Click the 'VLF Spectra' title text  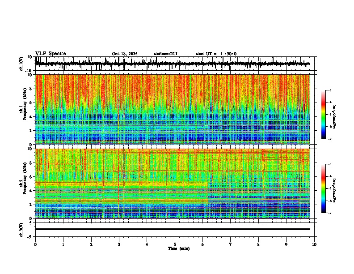(51, 54)
